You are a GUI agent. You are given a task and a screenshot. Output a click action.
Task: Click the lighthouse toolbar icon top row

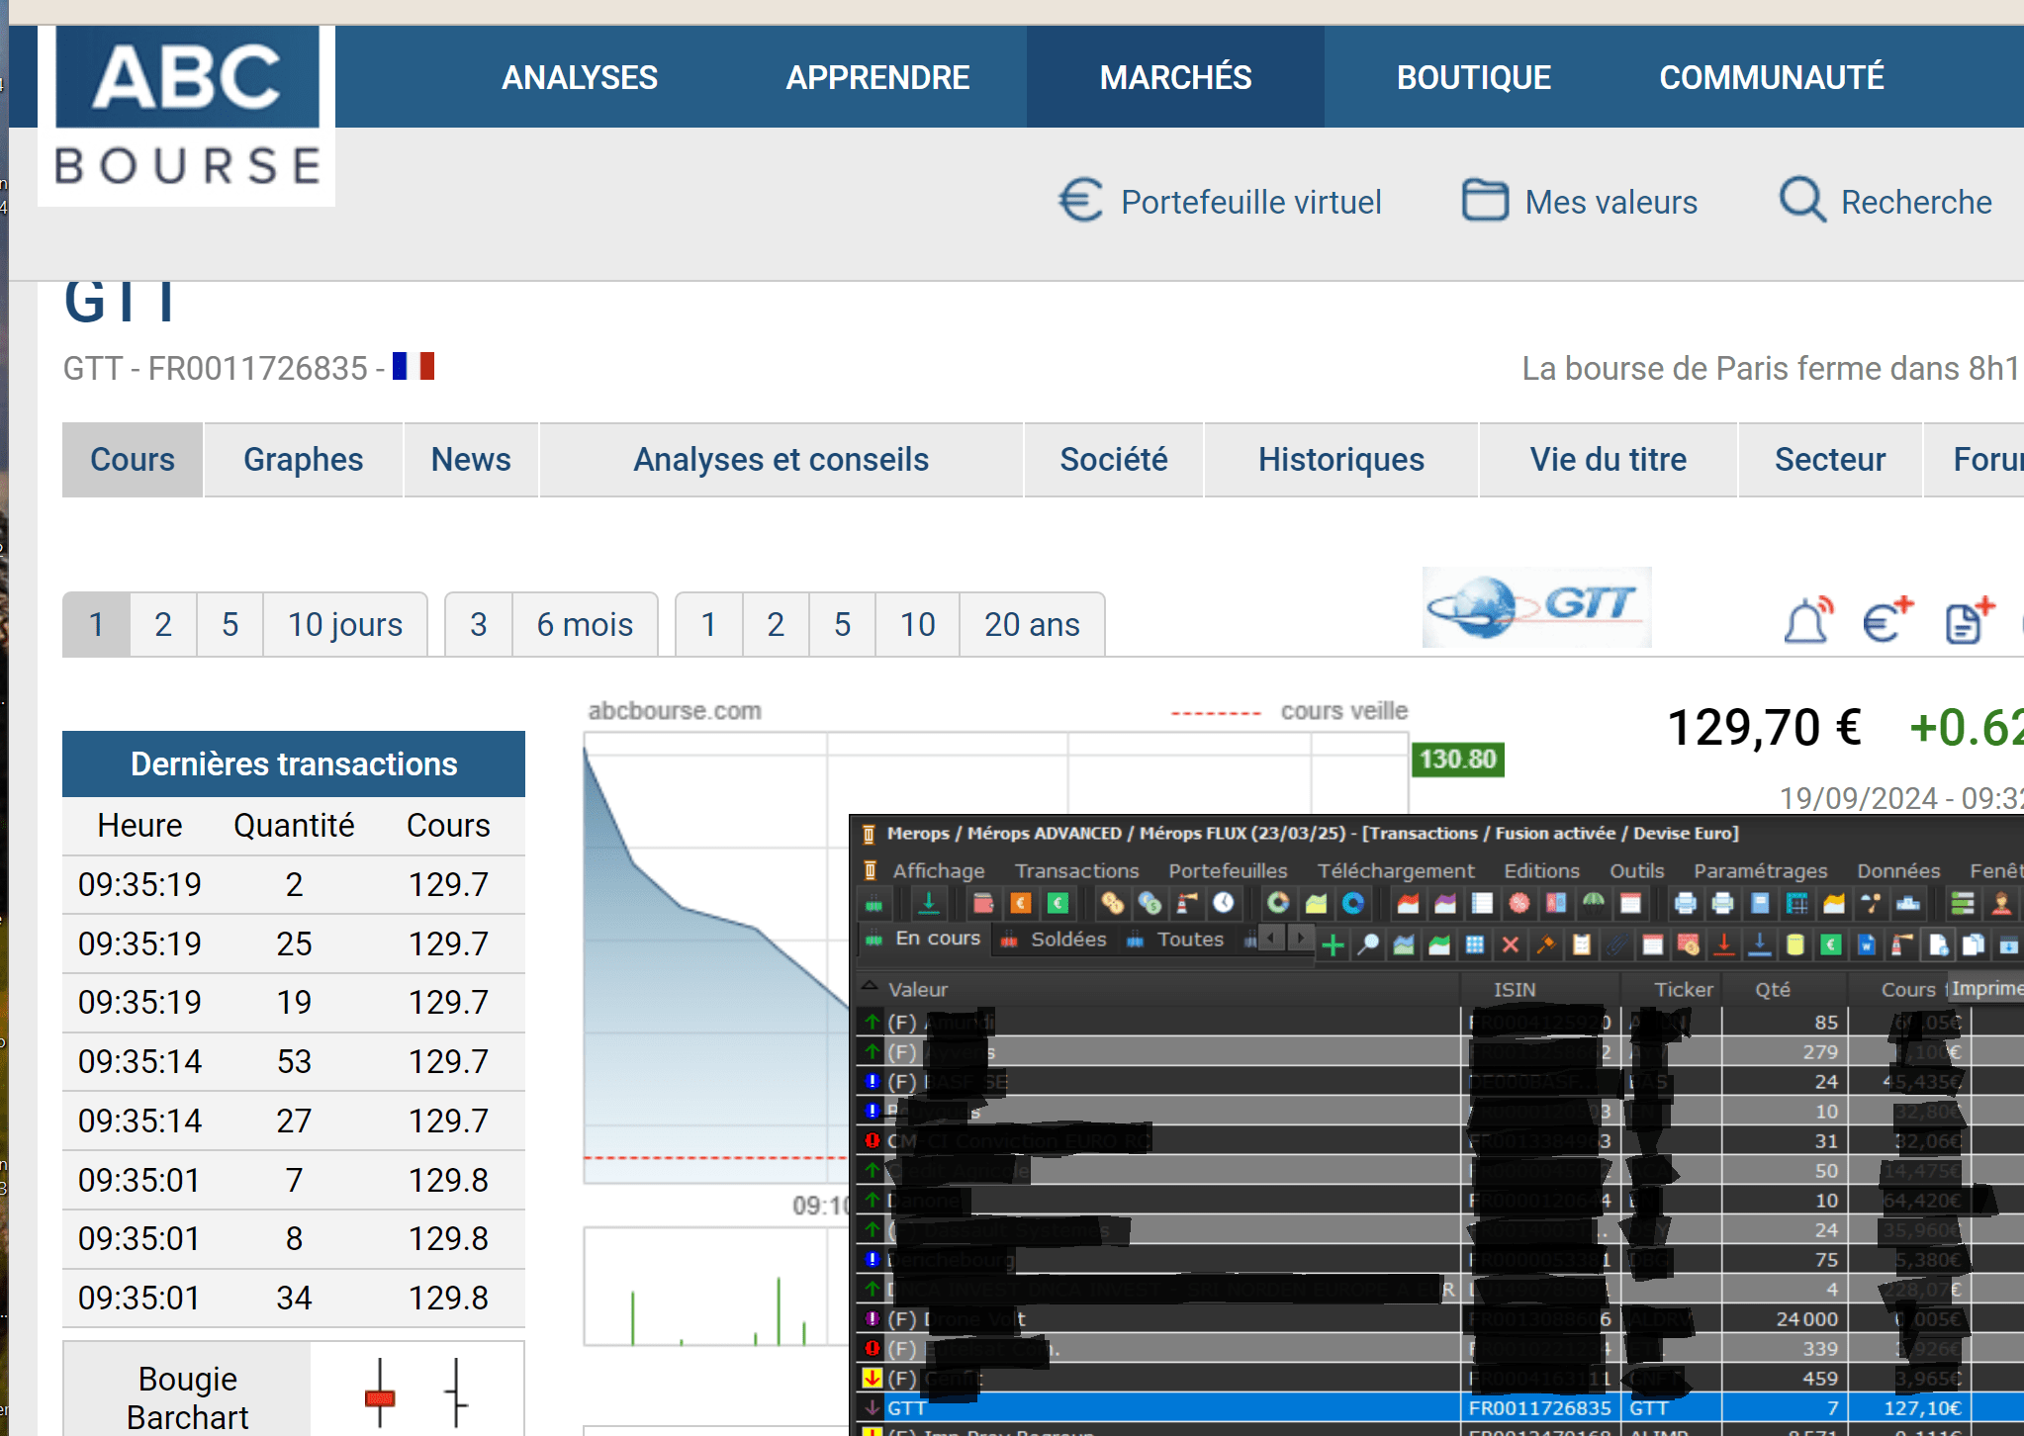[1188, 903]
